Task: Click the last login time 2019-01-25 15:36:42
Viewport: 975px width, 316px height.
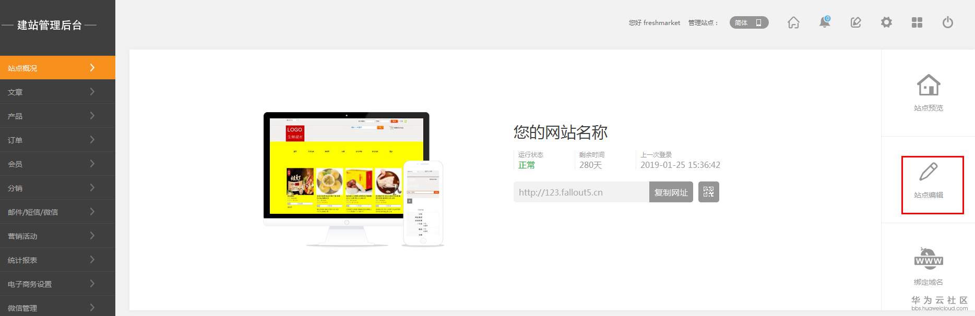Action: [x=680, y=165]
